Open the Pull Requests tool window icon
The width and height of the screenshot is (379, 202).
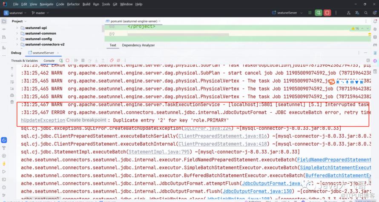4,37
